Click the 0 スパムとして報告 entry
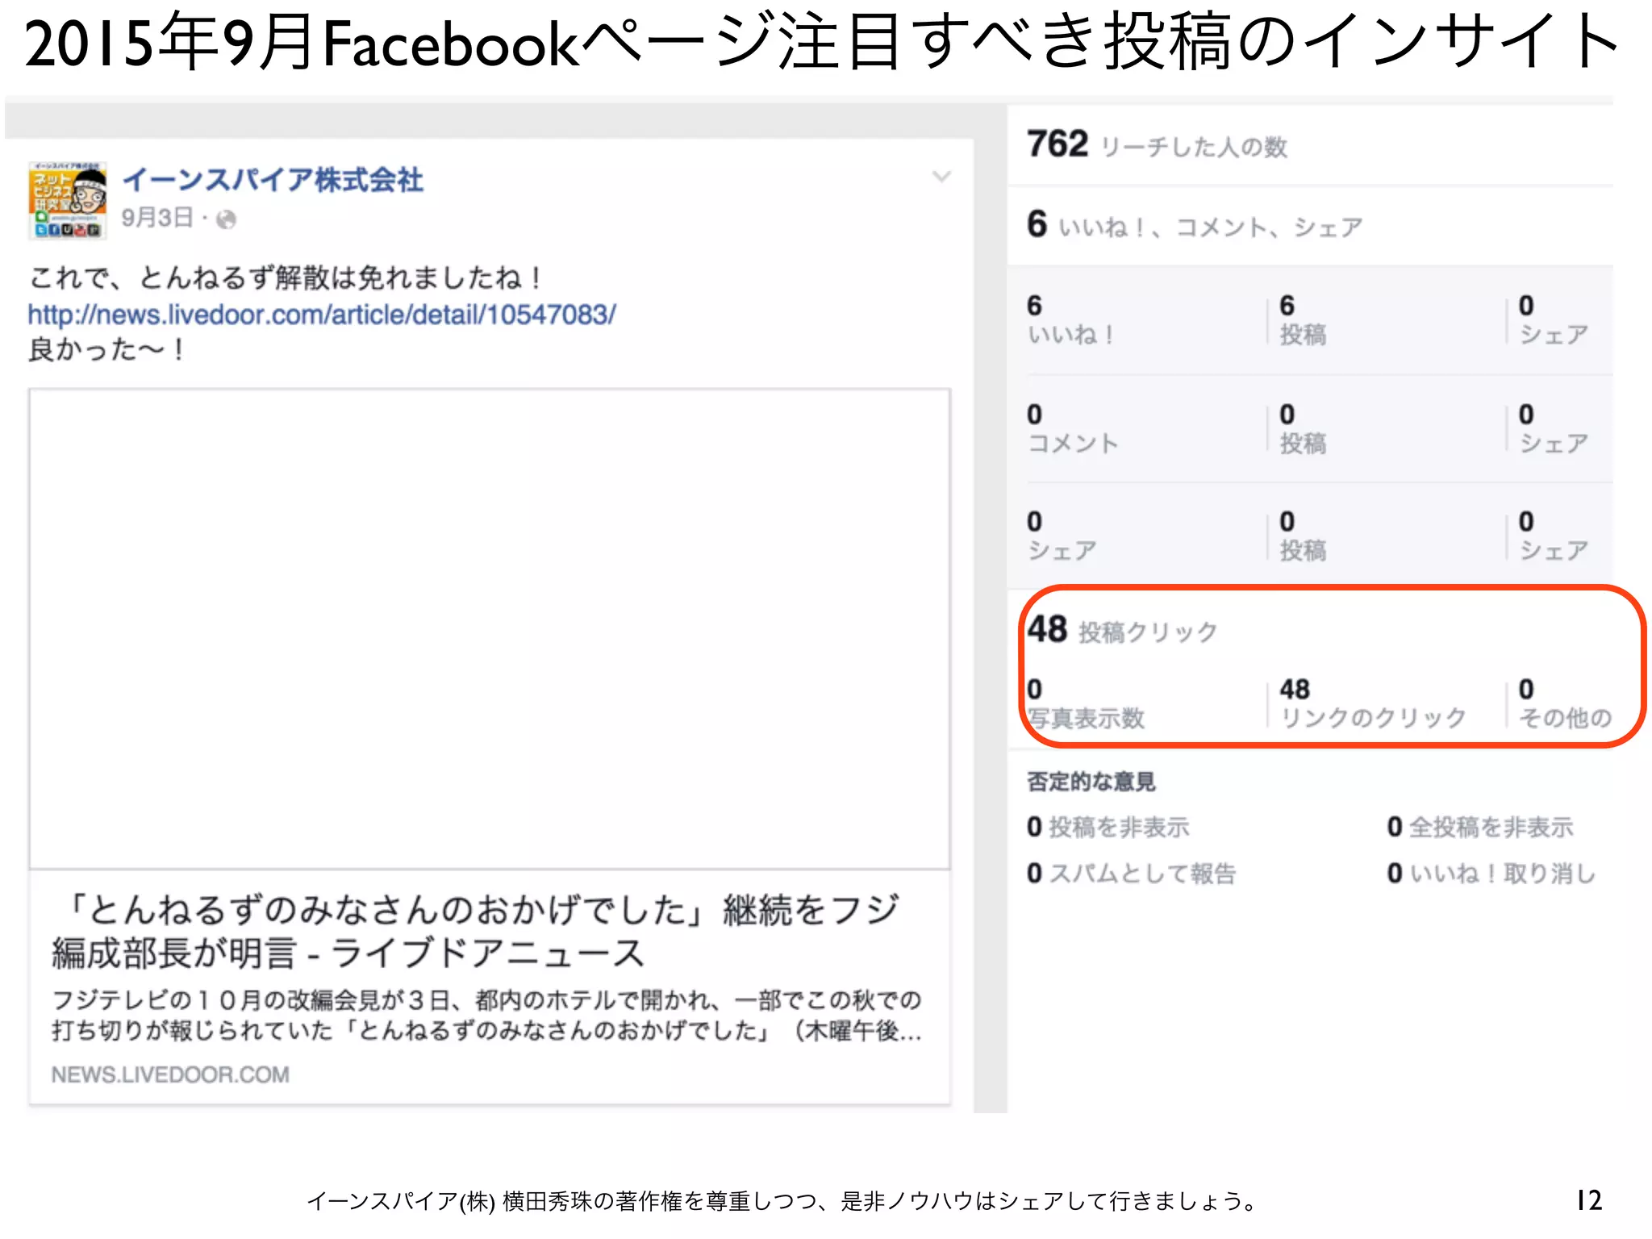This screenshot has width=1652, height=1239. pos(1131,873)
